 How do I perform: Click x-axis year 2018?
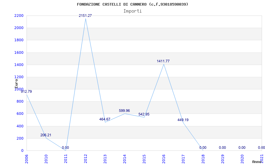pos(203,159)
